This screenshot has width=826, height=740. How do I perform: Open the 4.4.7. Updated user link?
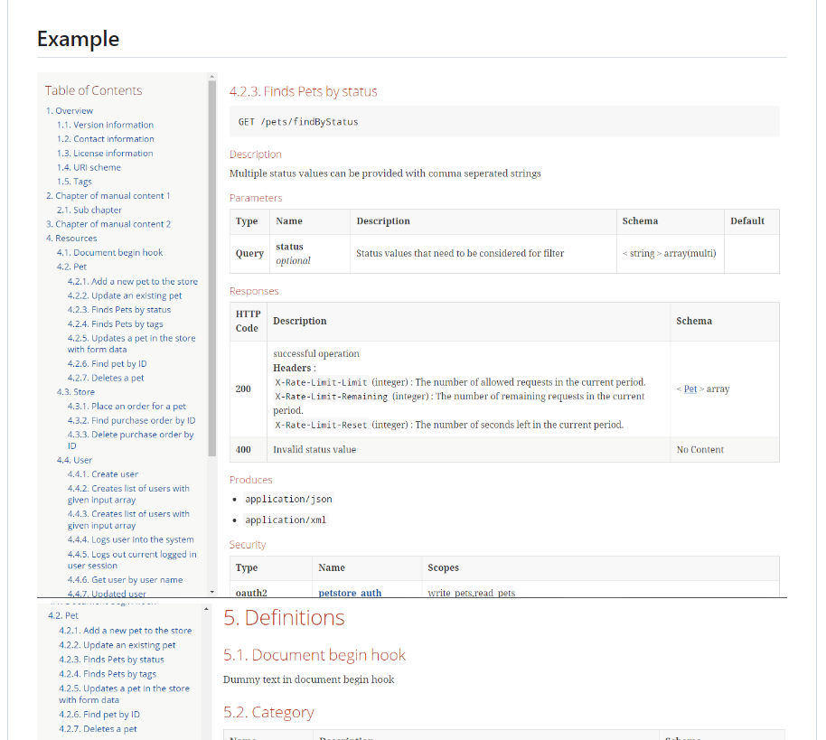click(x=107, y=593)
